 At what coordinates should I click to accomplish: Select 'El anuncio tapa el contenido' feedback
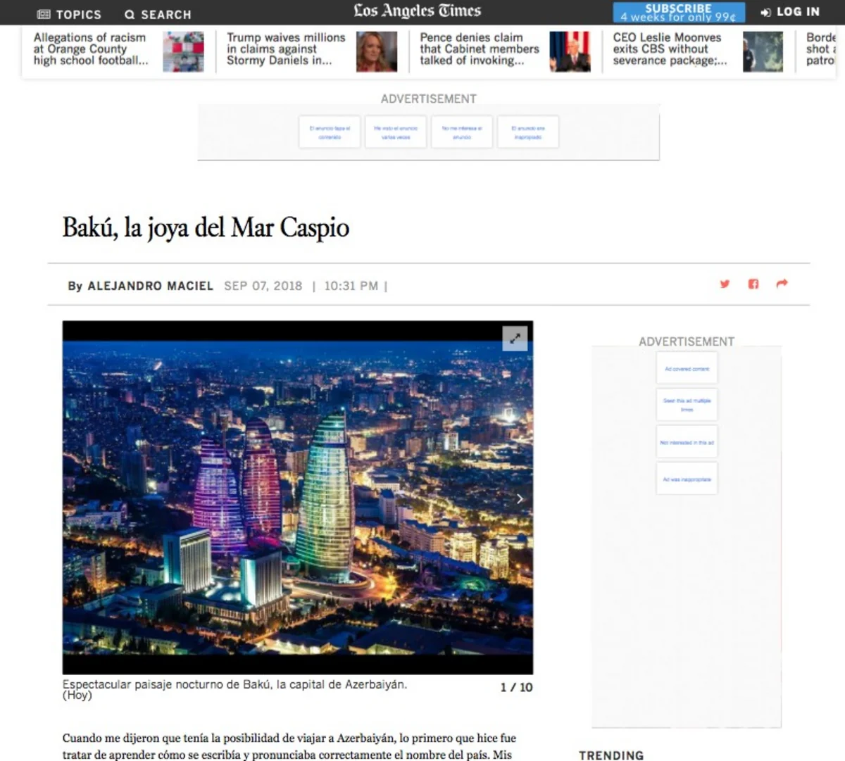pos(330,132)
